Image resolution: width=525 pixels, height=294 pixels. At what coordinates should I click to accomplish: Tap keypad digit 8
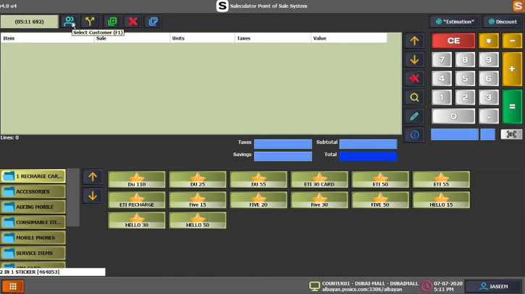click(465, 60)
